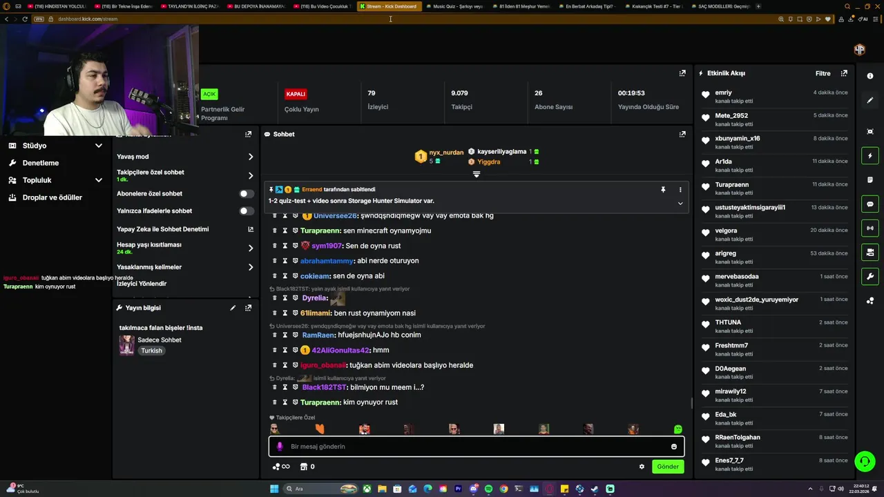Open Spotify from the taskbar

tap(488, 489)
